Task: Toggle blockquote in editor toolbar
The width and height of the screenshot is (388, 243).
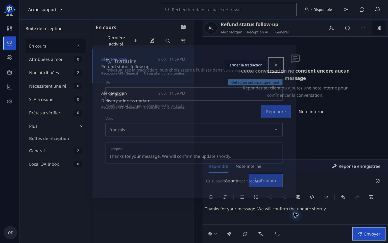Action: (x=298, y=197)
